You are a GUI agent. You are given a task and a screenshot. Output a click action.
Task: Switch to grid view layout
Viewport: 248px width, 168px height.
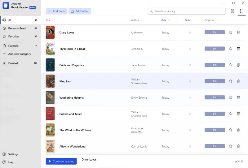[x=232, y=11]
